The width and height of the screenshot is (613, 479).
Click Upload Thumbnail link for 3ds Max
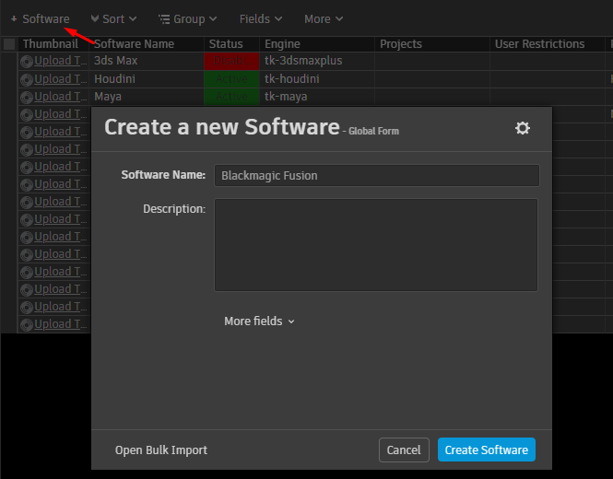pyautogui.click(x=61, y=61)
